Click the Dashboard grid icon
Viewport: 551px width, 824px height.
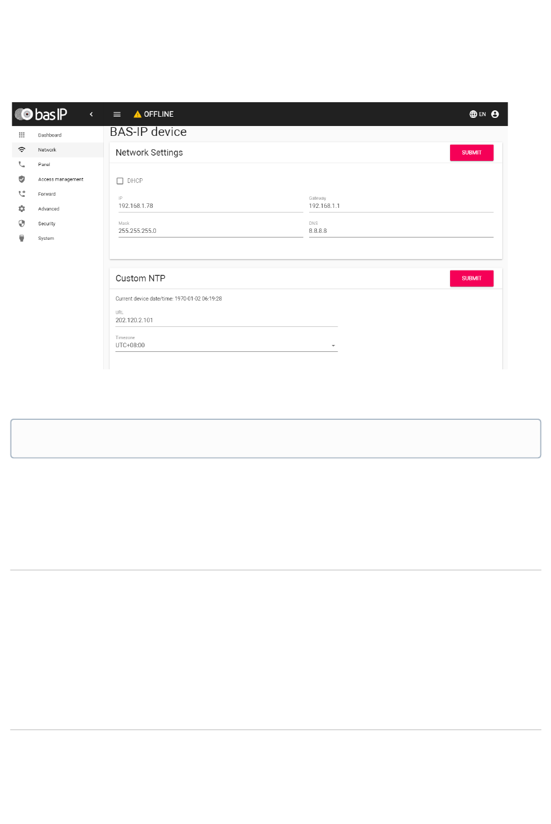point(21,135)
